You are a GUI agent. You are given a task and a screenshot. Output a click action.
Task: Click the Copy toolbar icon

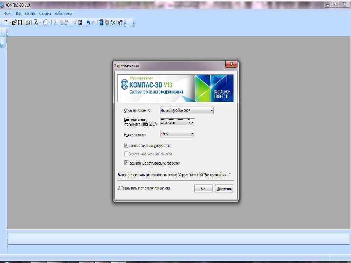[62, 22]
